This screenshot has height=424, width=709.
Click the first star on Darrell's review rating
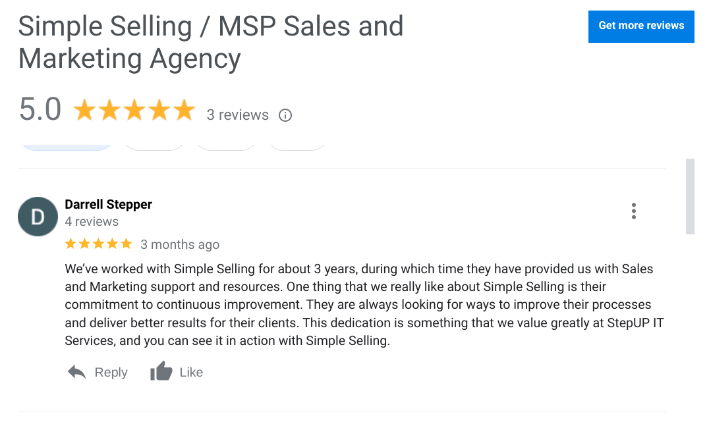[69, 244]
